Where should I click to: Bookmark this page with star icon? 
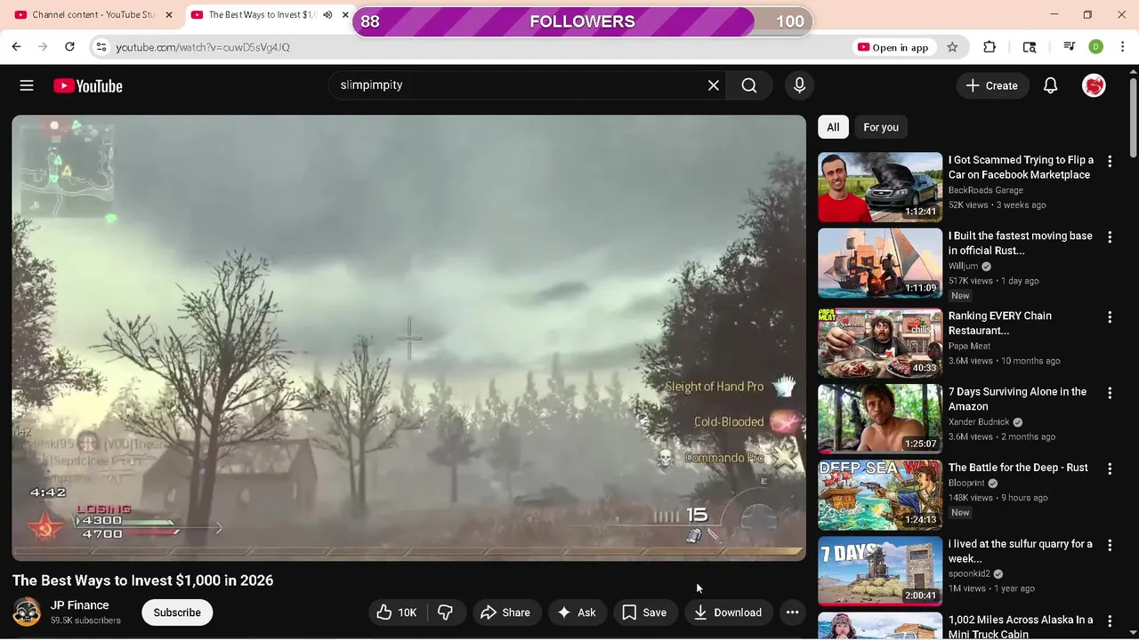coord(952,47)
